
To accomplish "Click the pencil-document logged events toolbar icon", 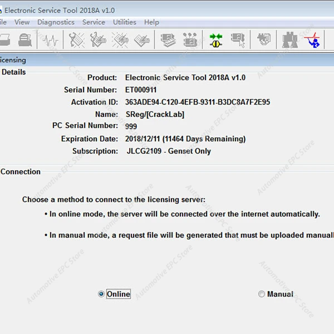I will click(142, 40).
